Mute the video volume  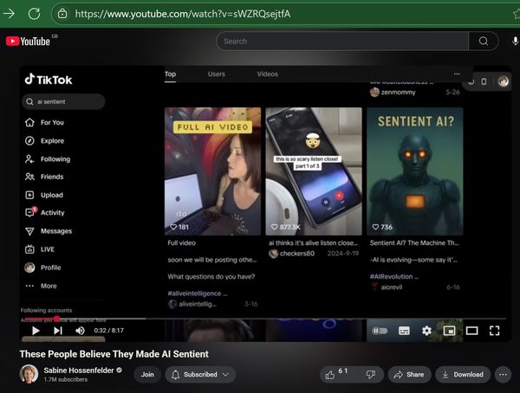point(80,331)
